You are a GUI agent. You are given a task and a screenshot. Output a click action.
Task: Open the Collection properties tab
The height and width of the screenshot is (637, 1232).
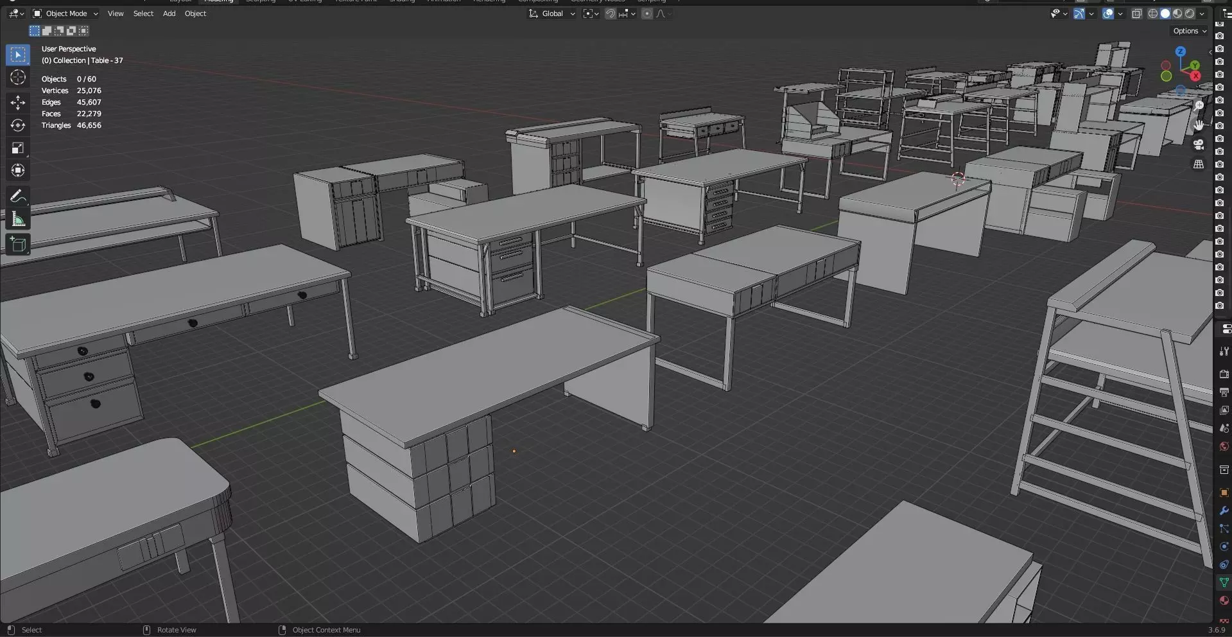point(1224,470)
